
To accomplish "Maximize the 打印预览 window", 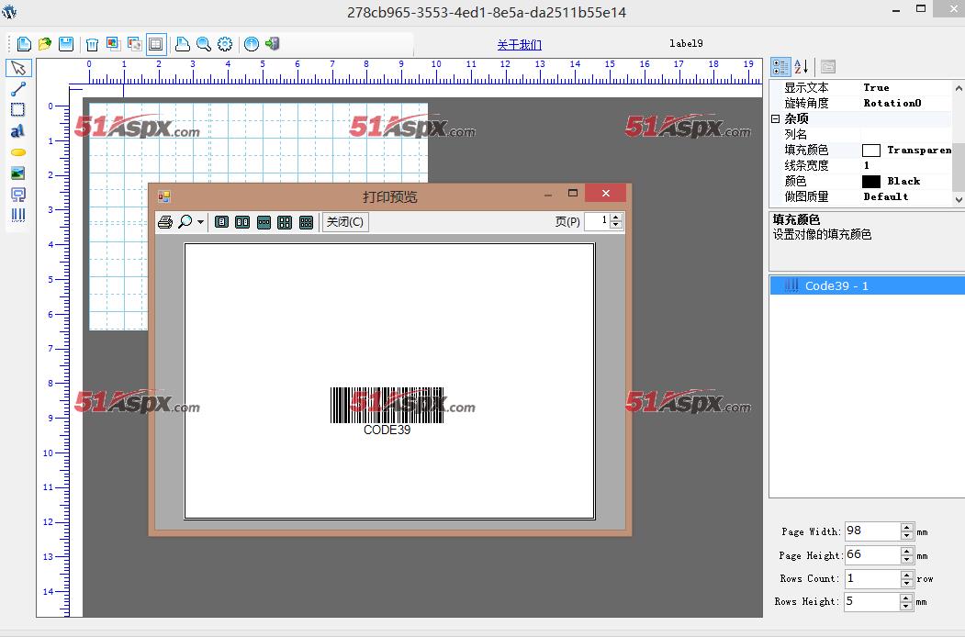I will click(x=573, y=194).
